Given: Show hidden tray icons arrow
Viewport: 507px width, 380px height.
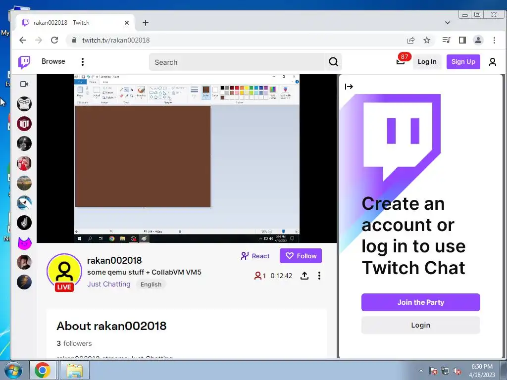Looking at the screenshot, I should 421,371.
